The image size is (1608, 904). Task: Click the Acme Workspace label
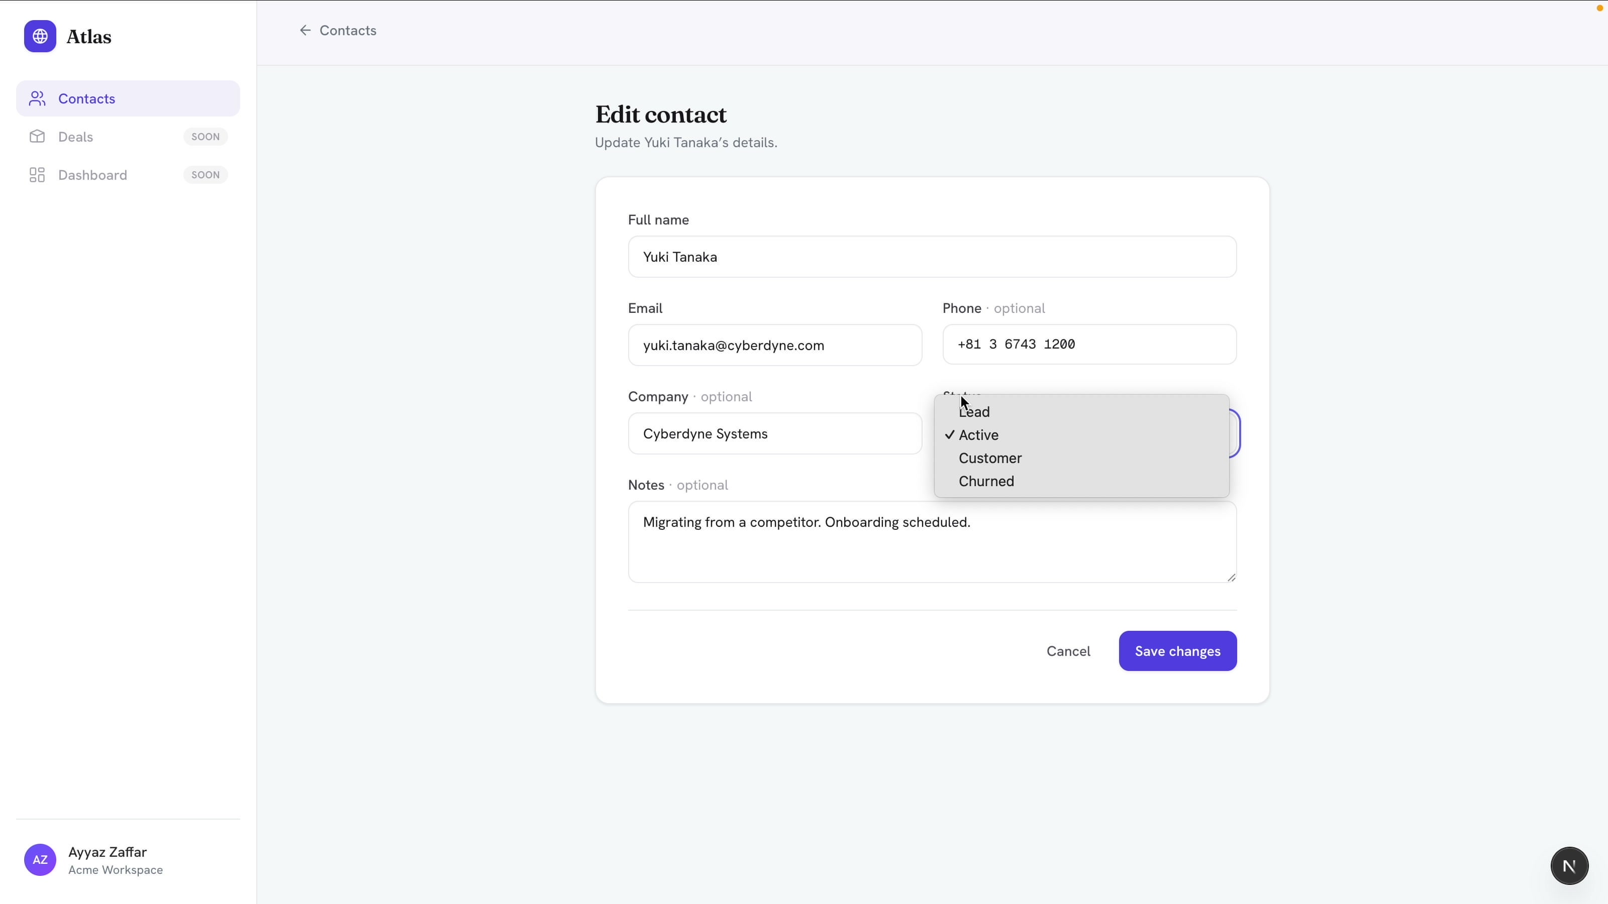(116, 870)
